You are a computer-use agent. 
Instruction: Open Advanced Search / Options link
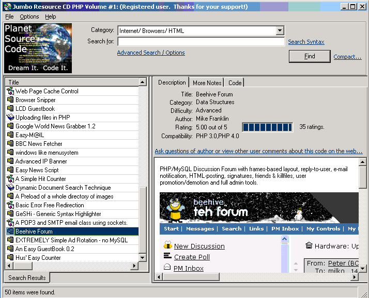tap(151, 53)
